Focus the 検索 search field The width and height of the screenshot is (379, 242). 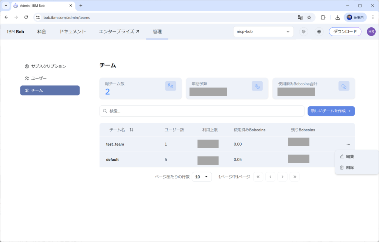tap(202, 111)
